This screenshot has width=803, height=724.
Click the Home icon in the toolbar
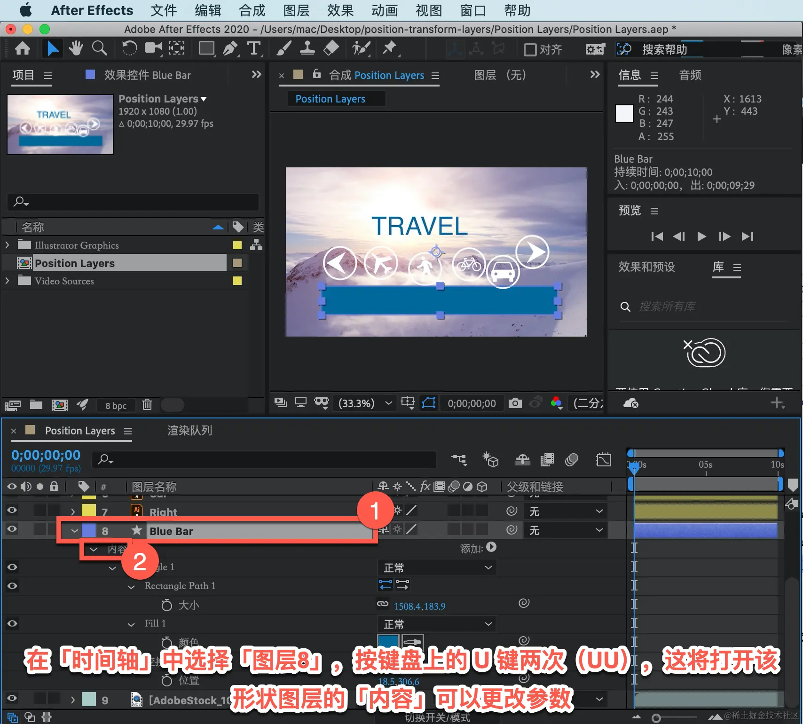[23, 48]
